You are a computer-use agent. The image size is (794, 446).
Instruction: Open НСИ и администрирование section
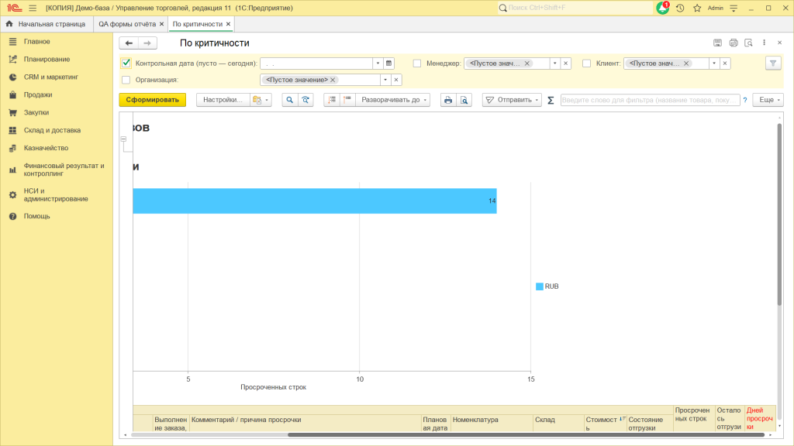(x=57, y=194)
